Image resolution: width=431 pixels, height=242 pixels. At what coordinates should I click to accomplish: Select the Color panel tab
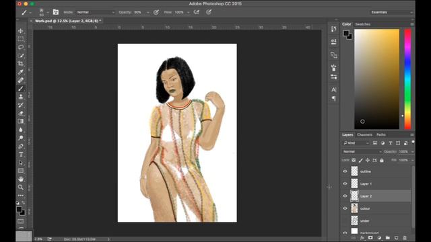(x=347, y=24)
